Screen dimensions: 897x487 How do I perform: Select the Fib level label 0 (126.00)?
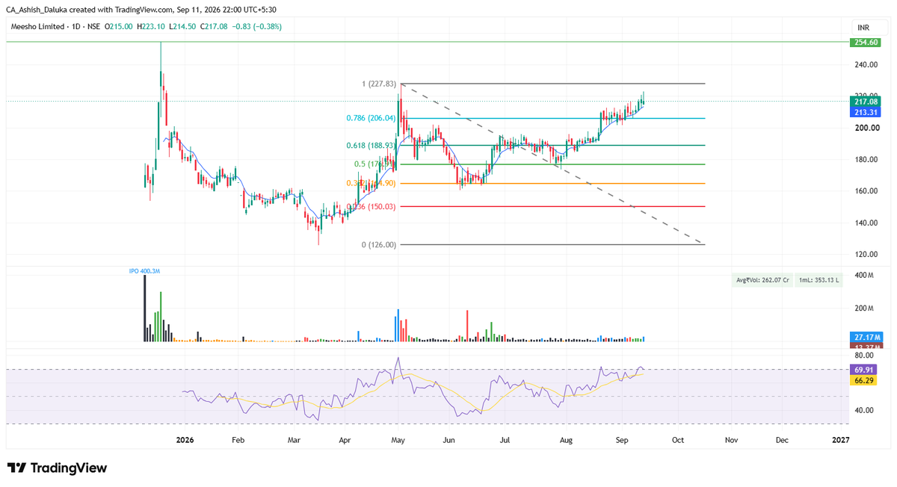[x=377, y=244]
